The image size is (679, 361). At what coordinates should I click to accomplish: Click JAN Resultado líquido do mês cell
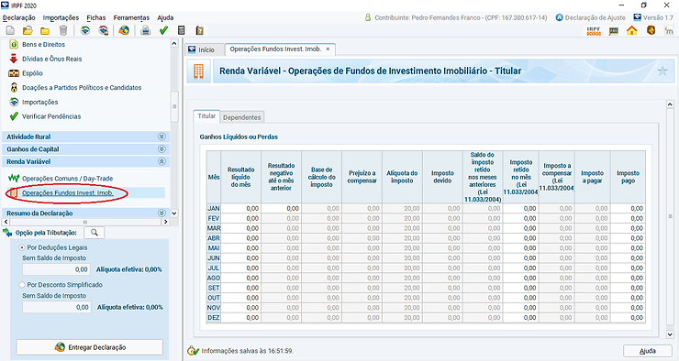pyautogui.click(x=240, y=208)
